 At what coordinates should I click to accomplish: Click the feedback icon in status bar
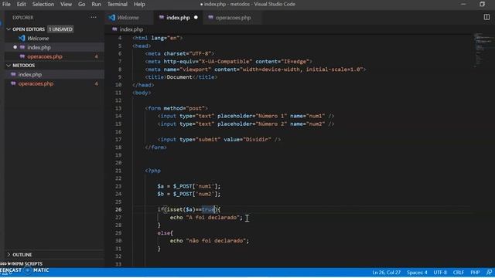[x=489, y=273]
